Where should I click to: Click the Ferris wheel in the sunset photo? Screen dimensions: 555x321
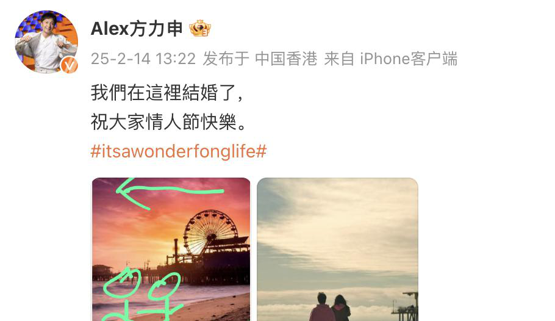coord(210,232)
